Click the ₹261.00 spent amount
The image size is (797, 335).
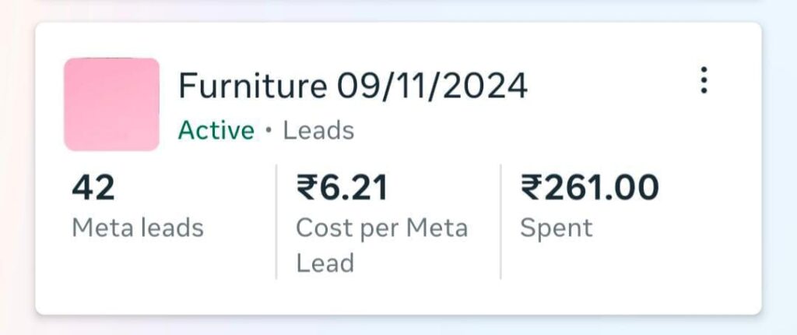pos(589,188)
